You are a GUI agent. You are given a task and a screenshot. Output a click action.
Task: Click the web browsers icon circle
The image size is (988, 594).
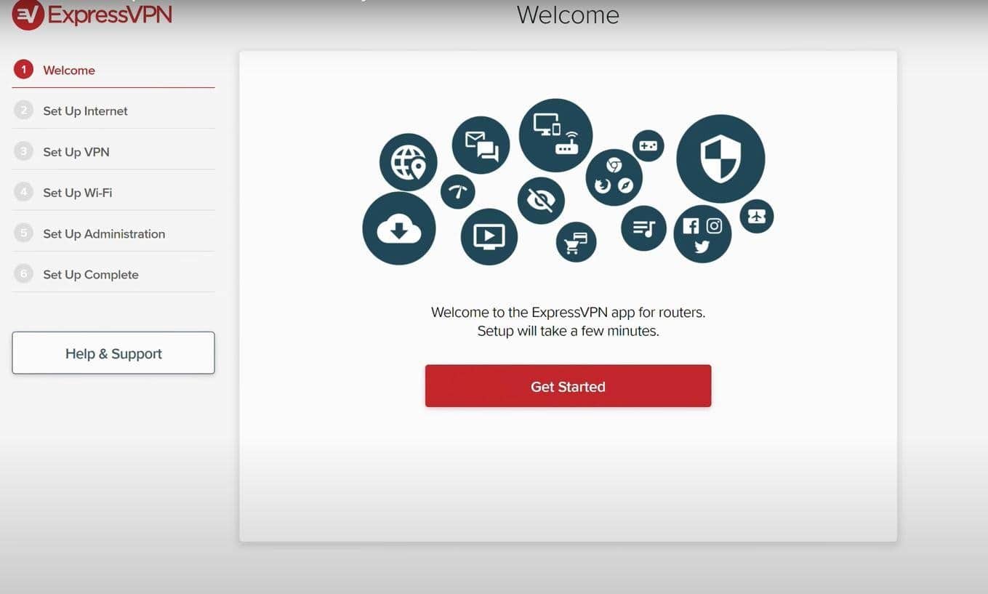pos(614,177)
